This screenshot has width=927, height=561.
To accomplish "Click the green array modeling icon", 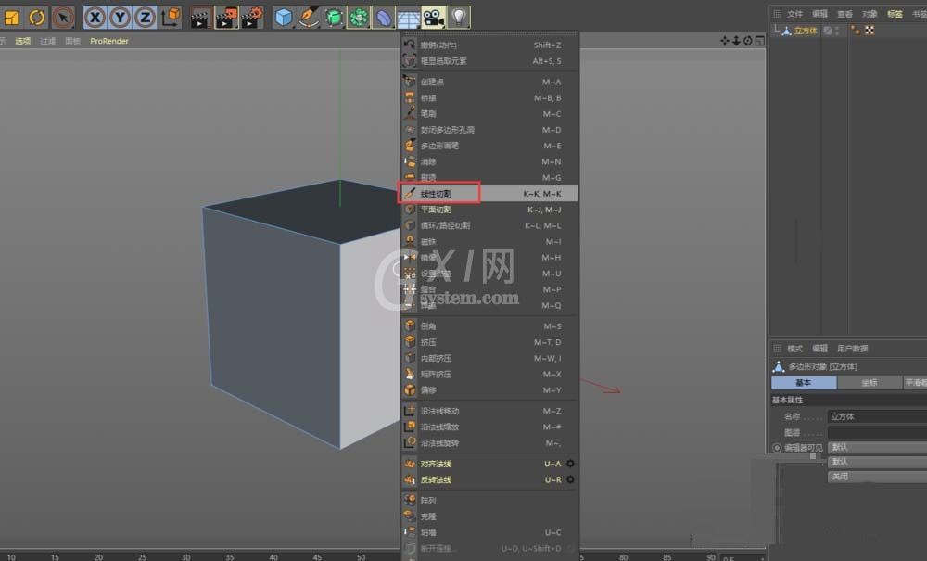I will tap(358, 17).
